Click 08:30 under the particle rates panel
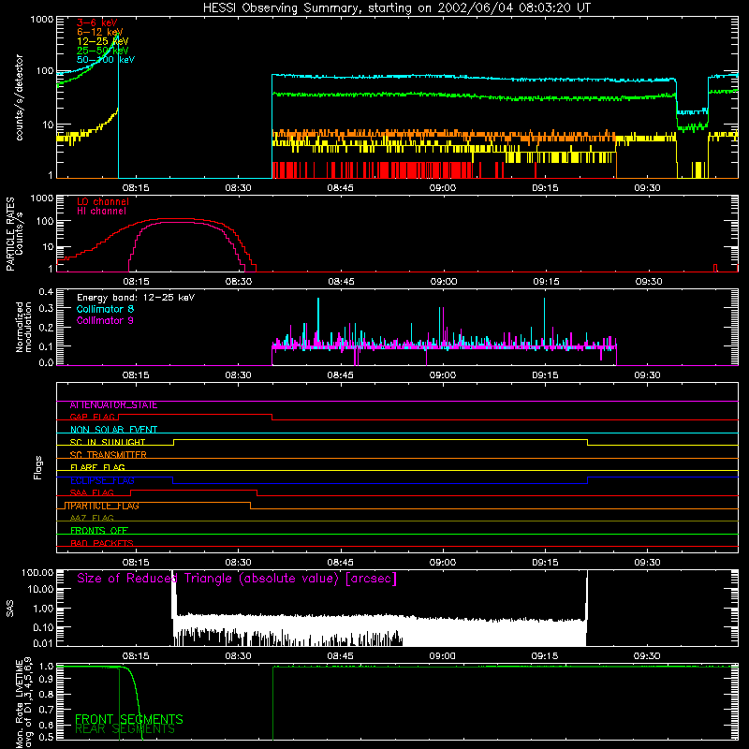 239,282
